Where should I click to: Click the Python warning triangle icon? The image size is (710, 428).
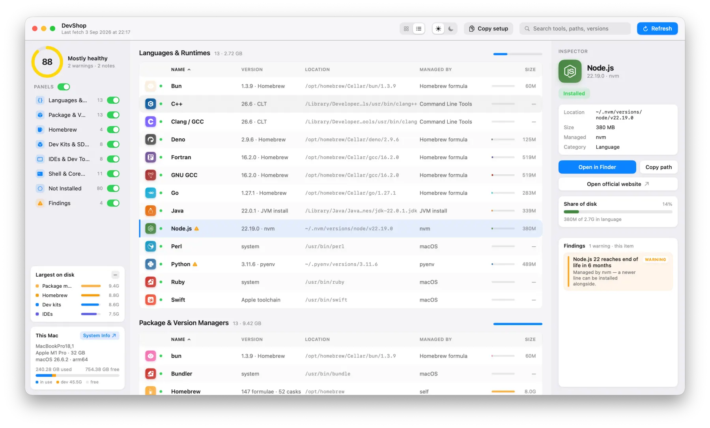click(x=195, y=264)
